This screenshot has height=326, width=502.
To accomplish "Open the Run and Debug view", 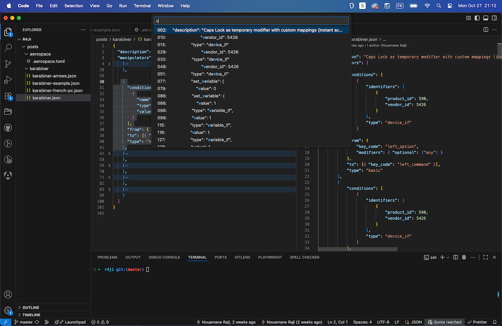I will point(8,80).
